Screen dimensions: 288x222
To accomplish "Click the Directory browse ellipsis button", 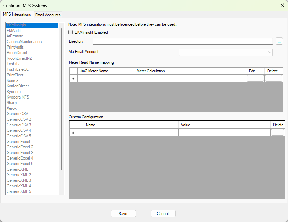I will [x=279, y=42].
